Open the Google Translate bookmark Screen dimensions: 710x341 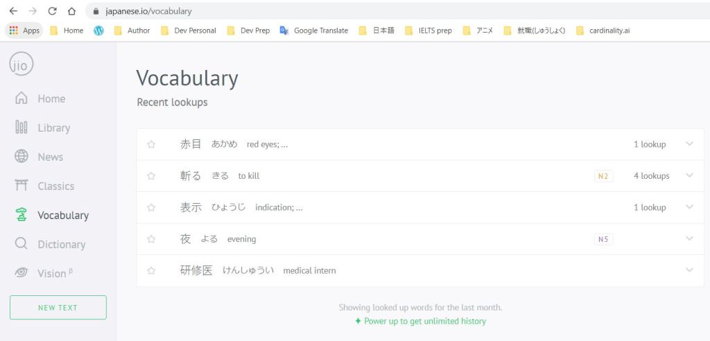pos(314,30)
